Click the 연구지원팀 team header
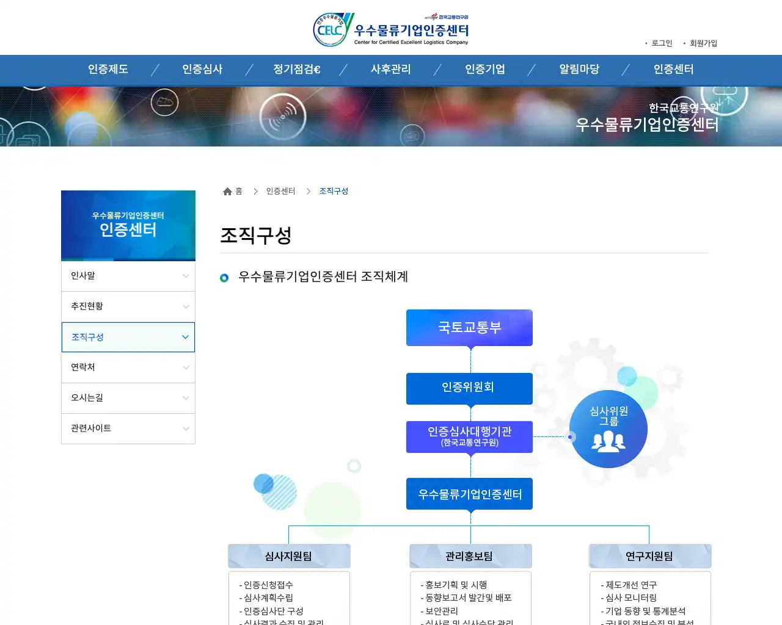This screenshot has width=782, height=625. point(650,556)
